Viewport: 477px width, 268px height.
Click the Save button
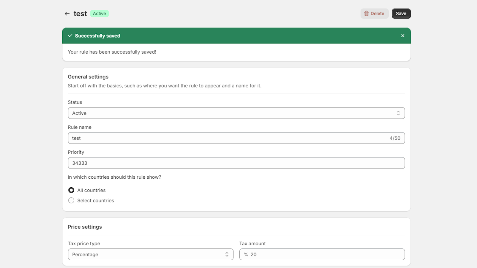tap(401, 14)
